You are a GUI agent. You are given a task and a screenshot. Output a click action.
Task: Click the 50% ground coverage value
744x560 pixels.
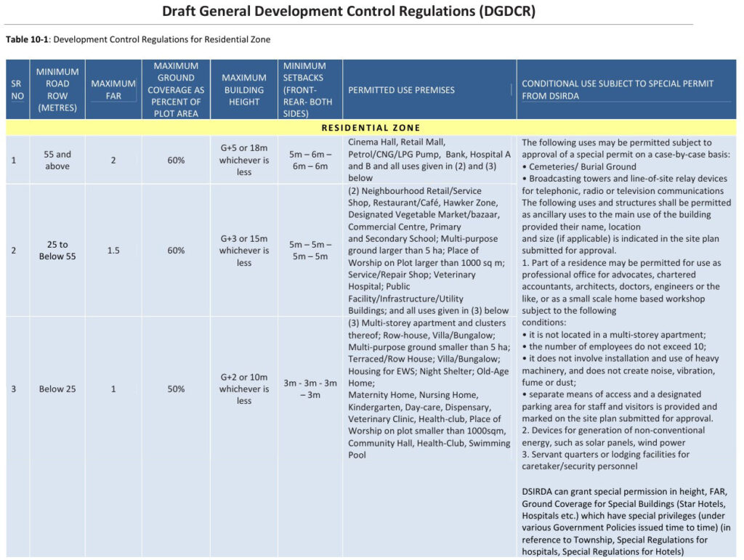coord(176,389)
